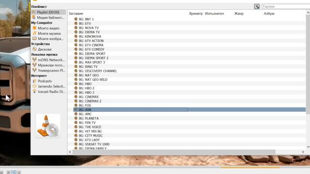310x174 pixels.
Task: Click the Албум column header
Action: 269,14
